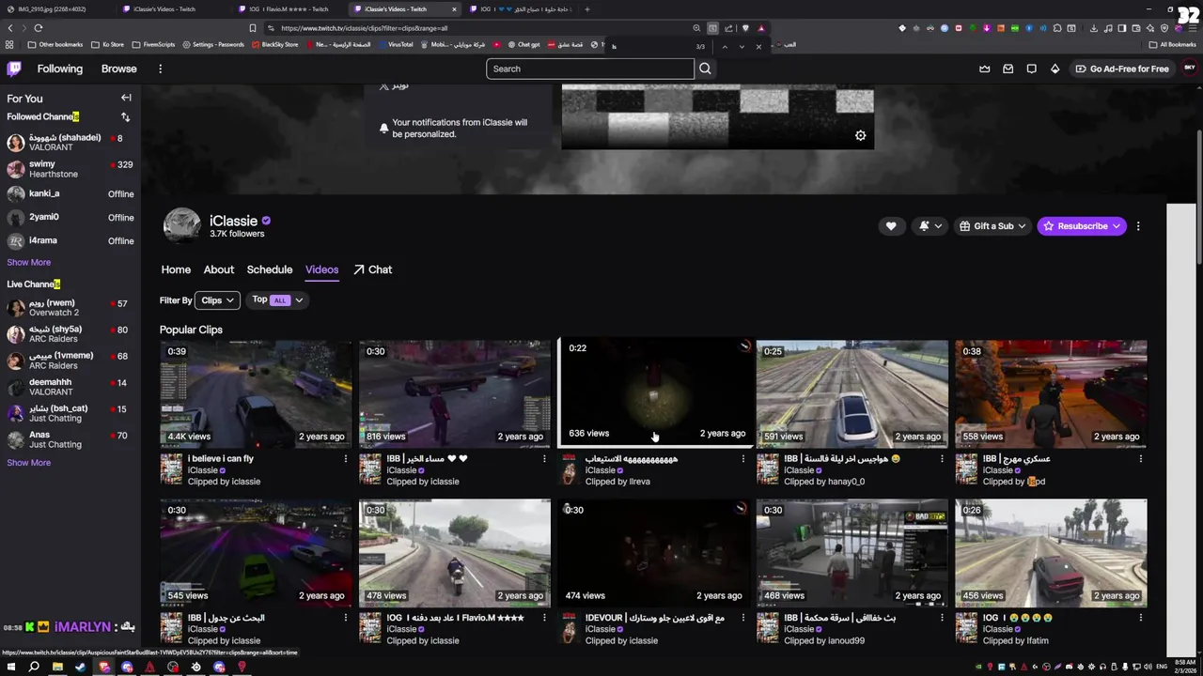Open the notifications inbox icon
The height and width of the screenshot is (676, 1203).
click(1008, 69)
